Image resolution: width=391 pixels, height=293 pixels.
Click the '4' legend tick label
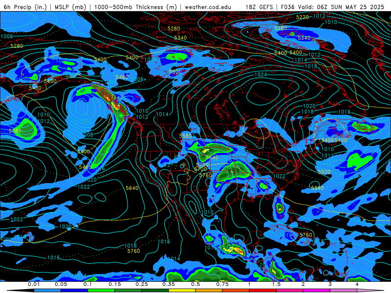click(357, 284)
